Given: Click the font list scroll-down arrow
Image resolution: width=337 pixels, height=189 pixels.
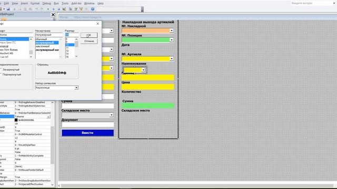Looking at the screenshot, I should 31,57.
